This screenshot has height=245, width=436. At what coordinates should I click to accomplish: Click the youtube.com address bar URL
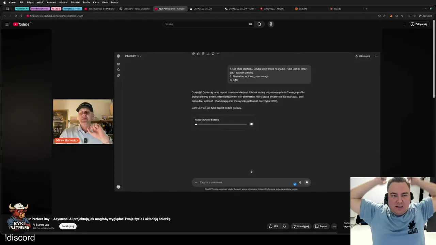point(56,16)
